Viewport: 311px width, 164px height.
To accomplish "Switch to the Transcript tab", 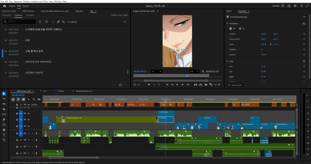I will tap(6, 15).
